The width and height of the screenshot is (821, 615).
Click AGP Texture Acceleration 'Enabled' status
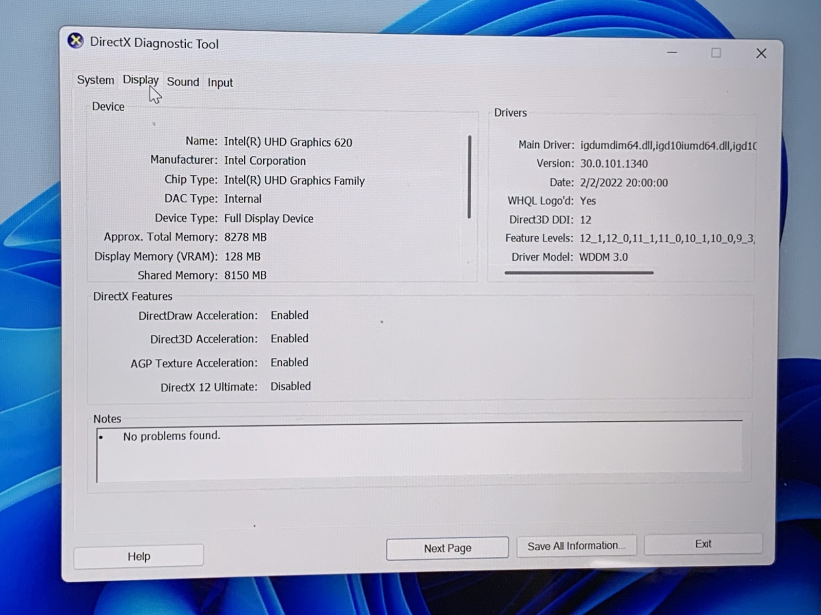point(289,362)
